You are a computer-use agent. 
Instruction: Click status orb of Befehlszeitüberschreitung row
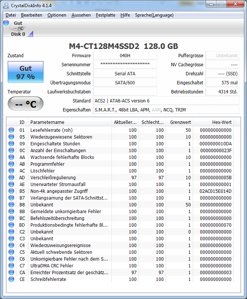11,218
